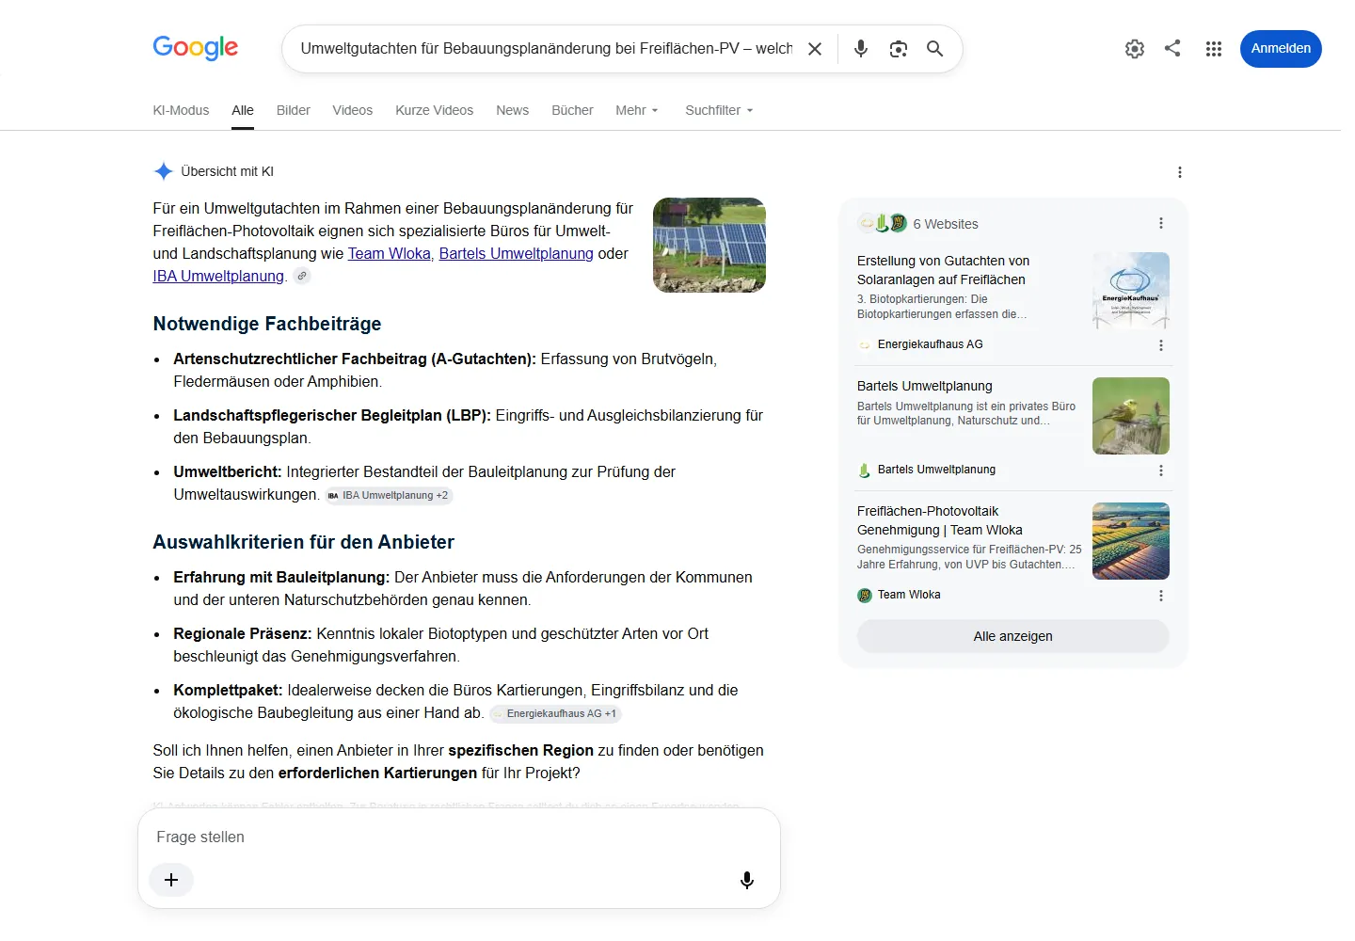Click the Energiekaufhaus logo thumbnail
Viewport: 1355px width, 941px height.
click(x=1131, y=291)
